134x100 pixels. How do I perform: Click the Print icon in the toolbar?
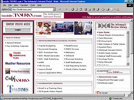108,9
